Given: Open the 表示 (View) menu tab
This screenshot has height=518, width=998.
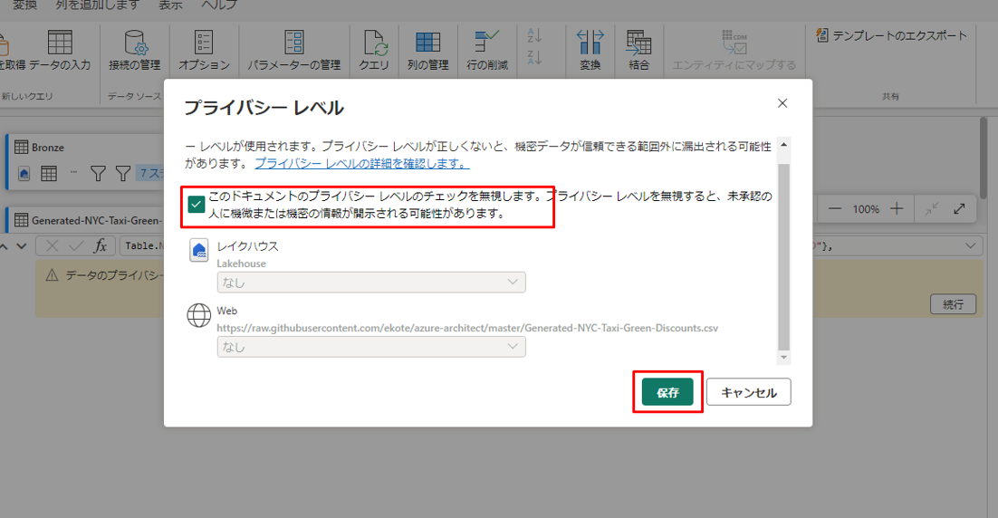Looking at the screenshot, I should pyautogui.click(x=170, y=5).
